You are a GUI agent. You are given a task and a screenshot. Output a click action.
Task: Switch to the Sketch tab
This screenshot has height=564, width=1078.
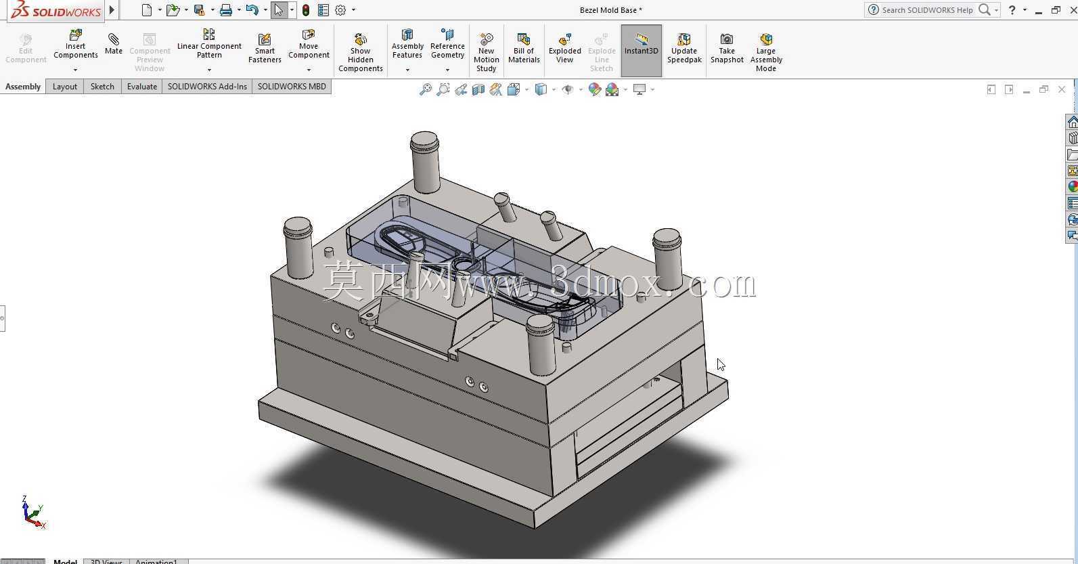click(102, 87)
